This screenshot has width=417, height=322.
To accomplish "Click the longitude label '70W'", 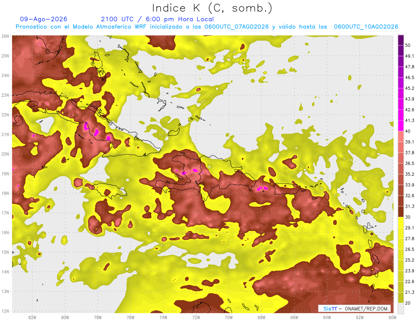I will tap(229, 317).
